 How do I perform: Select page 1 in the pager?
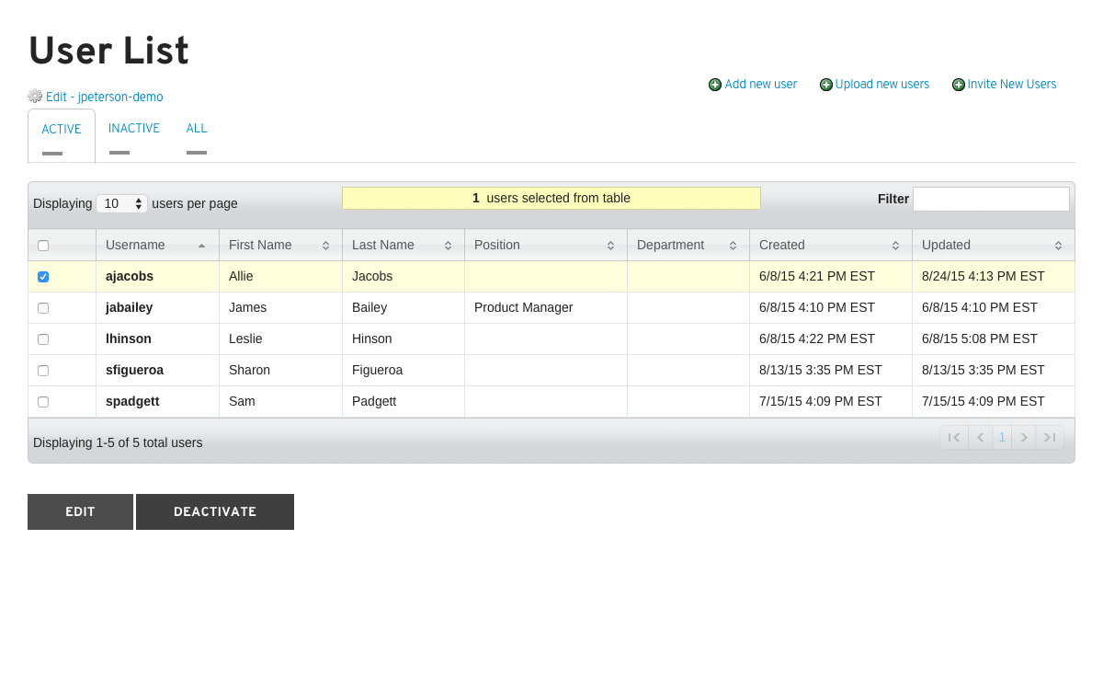tap(1002, 437)
